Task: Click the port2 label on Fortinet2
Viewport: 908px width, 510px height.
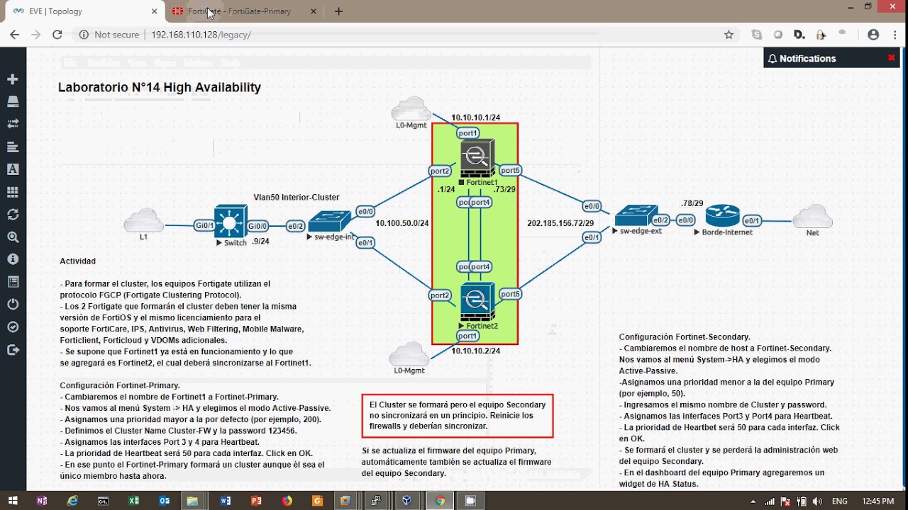Action: (x=440, y=295)
